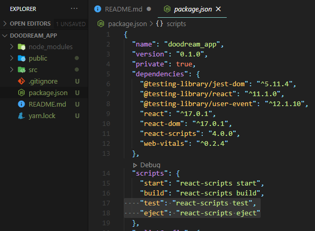Click the breadcrumb braces symbol icon
Viewport: 315px width, 231px height.
[x=160, y=24]
